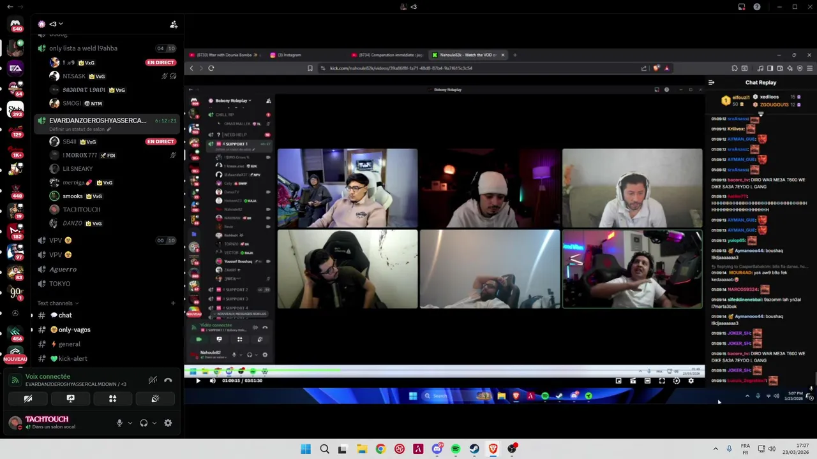The width and height of the screenshot is (817, 459).
Task: Open File Explorer from the taskbar
Action: pos(361,449)
